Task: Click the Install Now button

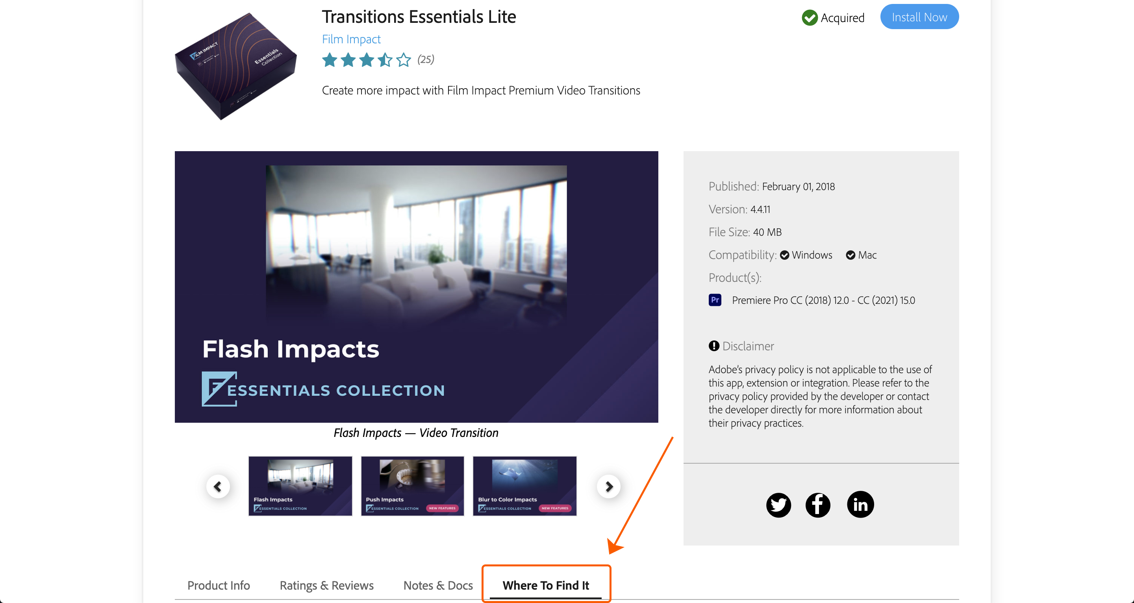Action: pos(919,16)
